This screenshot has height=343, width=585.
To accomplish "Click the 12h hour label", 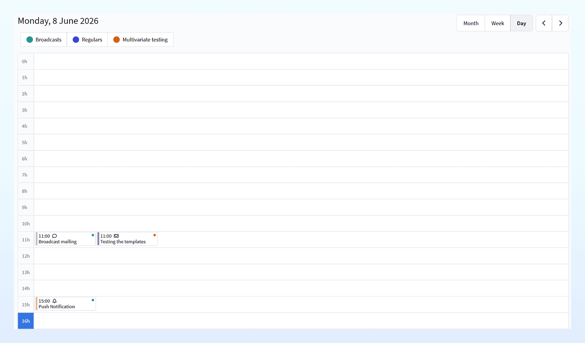I will [x=26, y=256].
